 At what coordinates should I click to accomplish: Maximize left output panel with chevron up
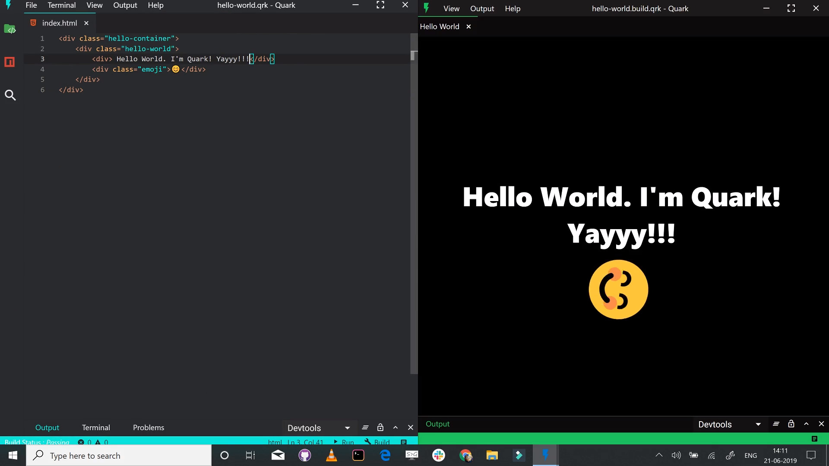pyautogui.click(x=396, y=428)
